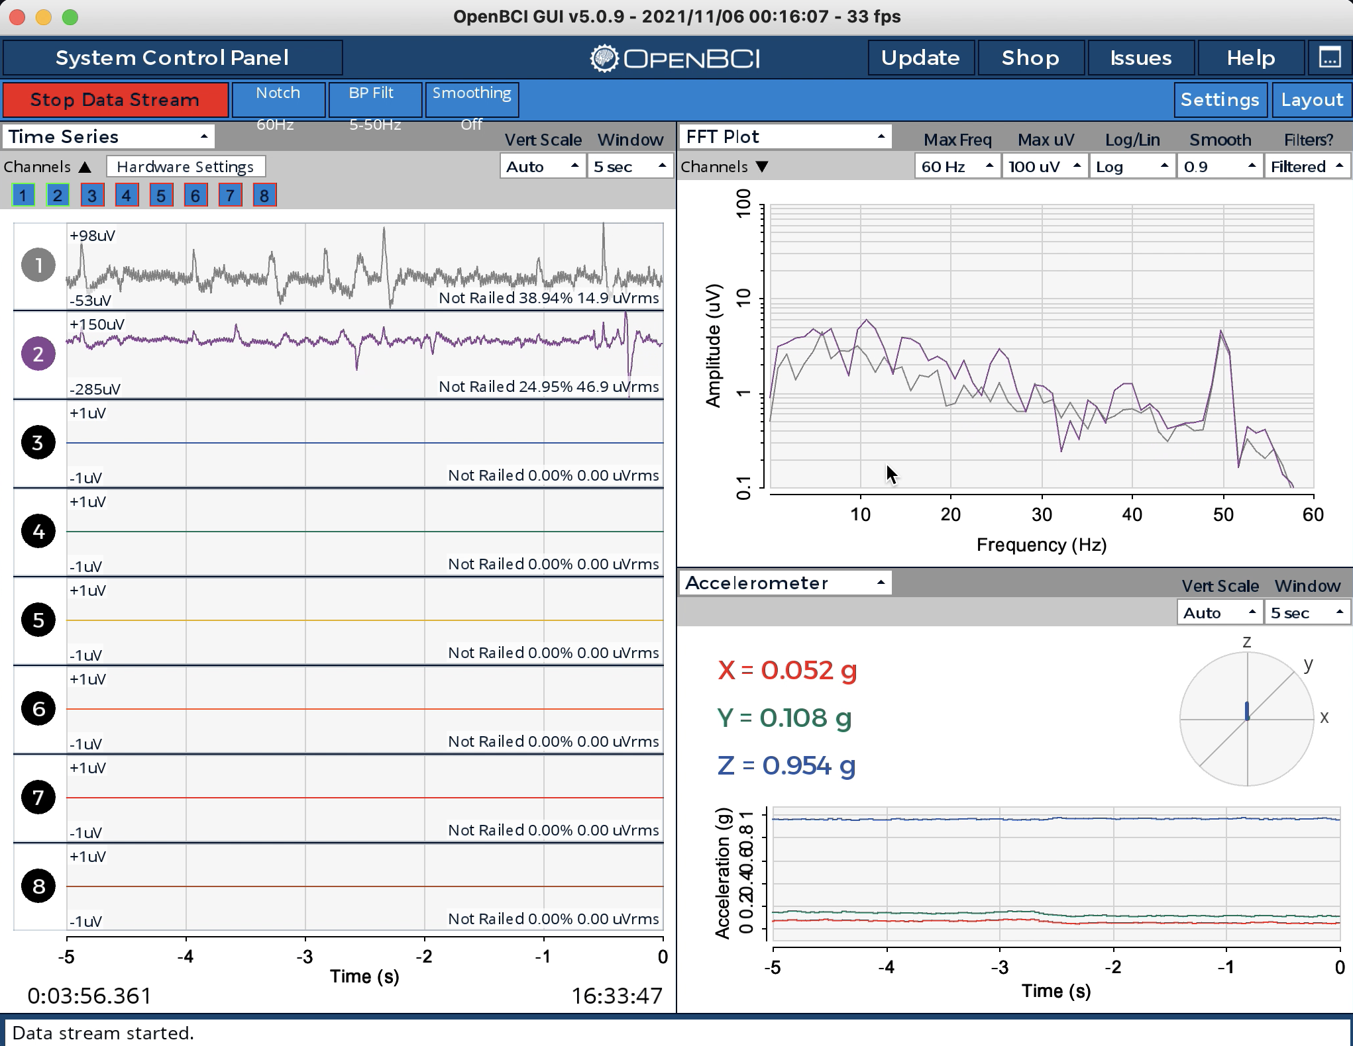Expand FFT Plot Channels disclosure triangle
1353x1046 pixels.
[x=762, y=167]
